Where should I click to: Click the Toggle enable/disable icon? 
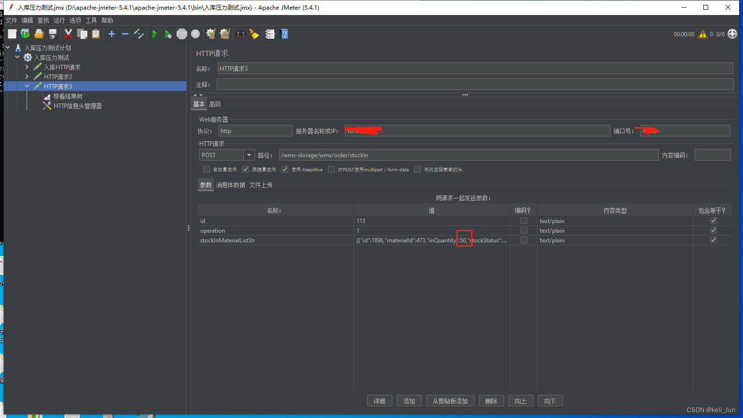(x=139, y=33)
